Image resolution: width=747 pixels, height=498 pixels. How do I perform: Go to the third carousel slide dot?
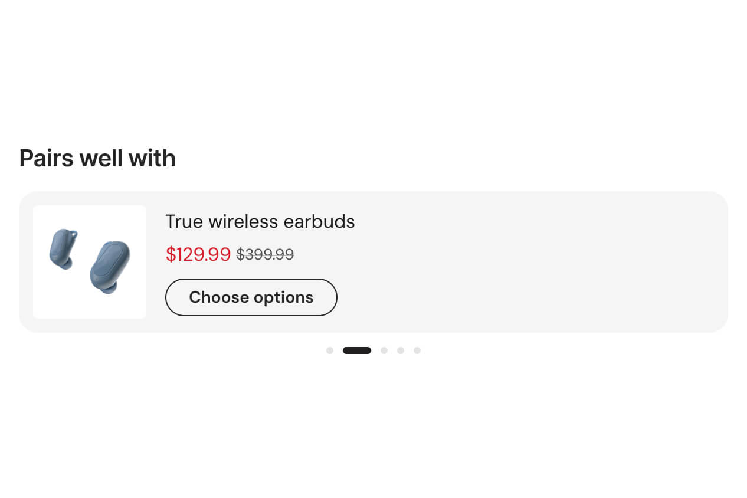tap(384, 350)
